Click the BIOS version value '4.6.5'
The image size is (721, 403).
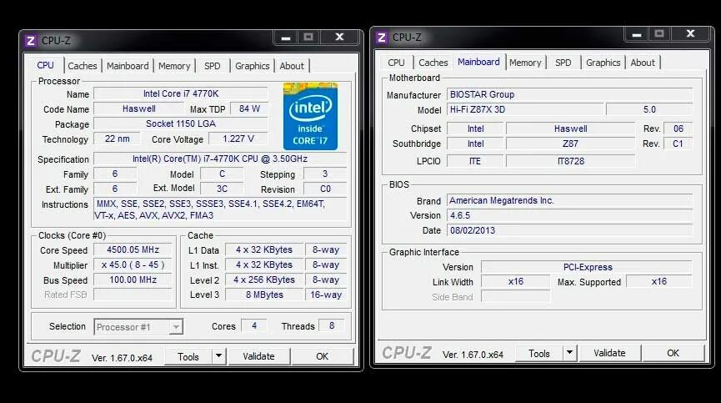(x=570, y=215)
